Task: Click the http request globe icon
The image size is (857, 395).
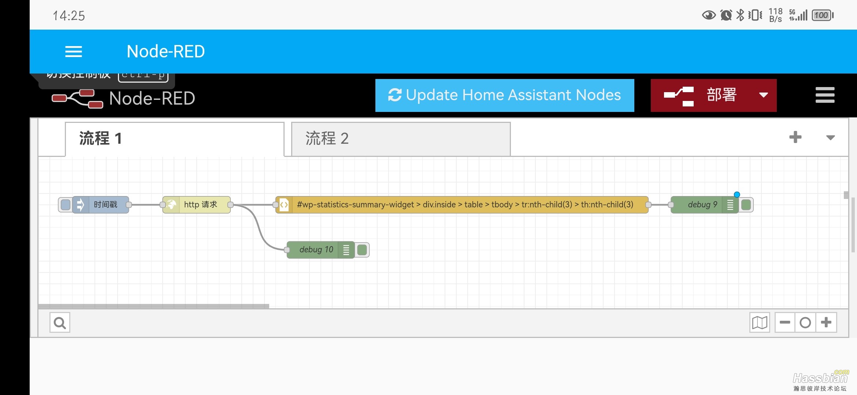Action: [171, 205]
